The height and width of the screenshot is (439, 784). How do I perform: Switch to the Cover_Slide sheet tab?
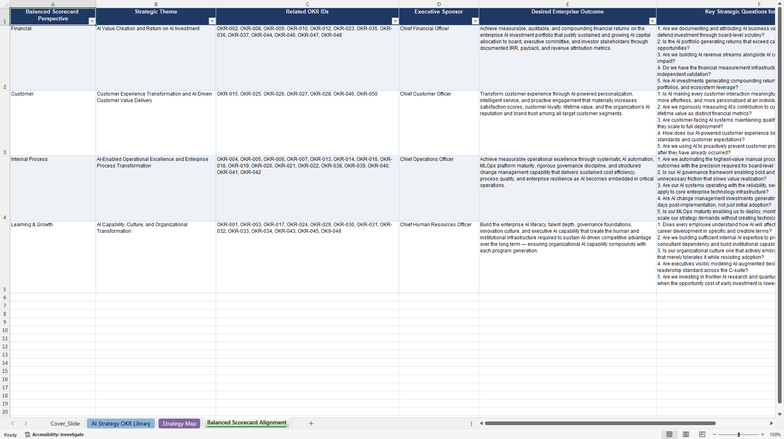pyautogui.click(x=65, y=423)
